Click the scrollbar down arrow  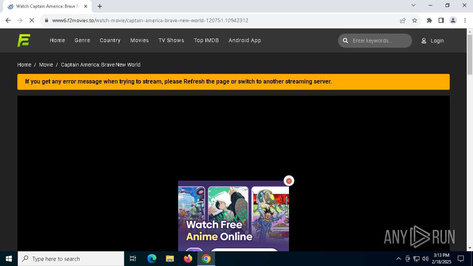(470, 248)
